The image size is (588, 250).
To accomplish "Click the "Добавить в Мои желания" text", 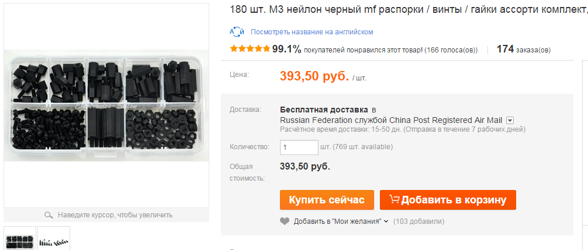I will (337, 221).
